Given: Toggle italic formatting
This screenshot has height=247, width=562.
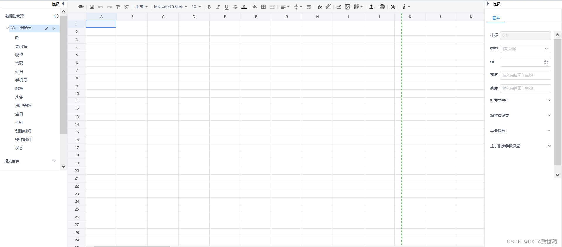Looking at the screenshot, I should [x=218, y=7].
